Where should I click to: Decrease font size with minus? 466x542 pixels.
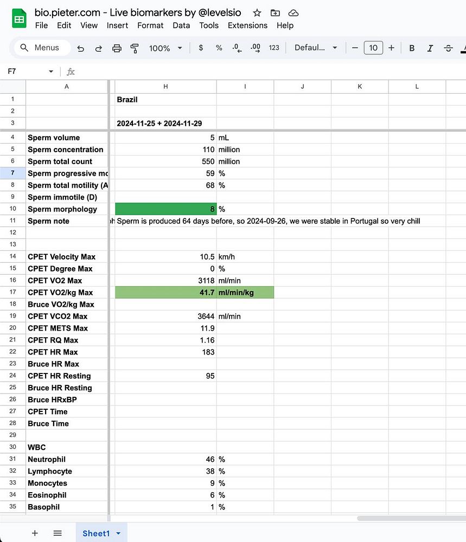355,48
